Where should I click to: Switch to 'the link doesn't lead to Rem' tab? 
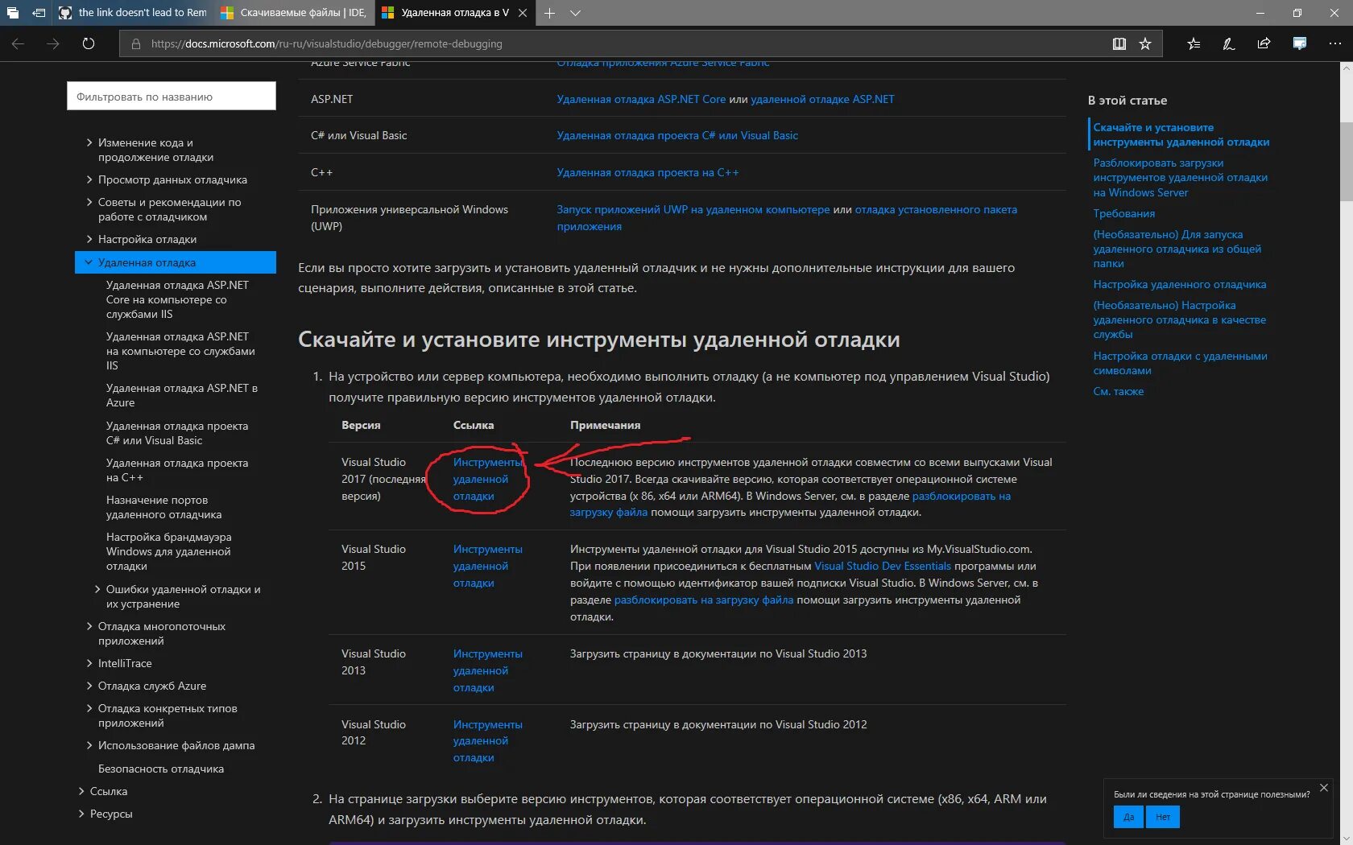click(x=133, y=13)
